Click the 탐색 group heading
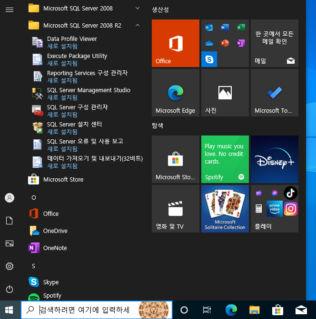 158,126
